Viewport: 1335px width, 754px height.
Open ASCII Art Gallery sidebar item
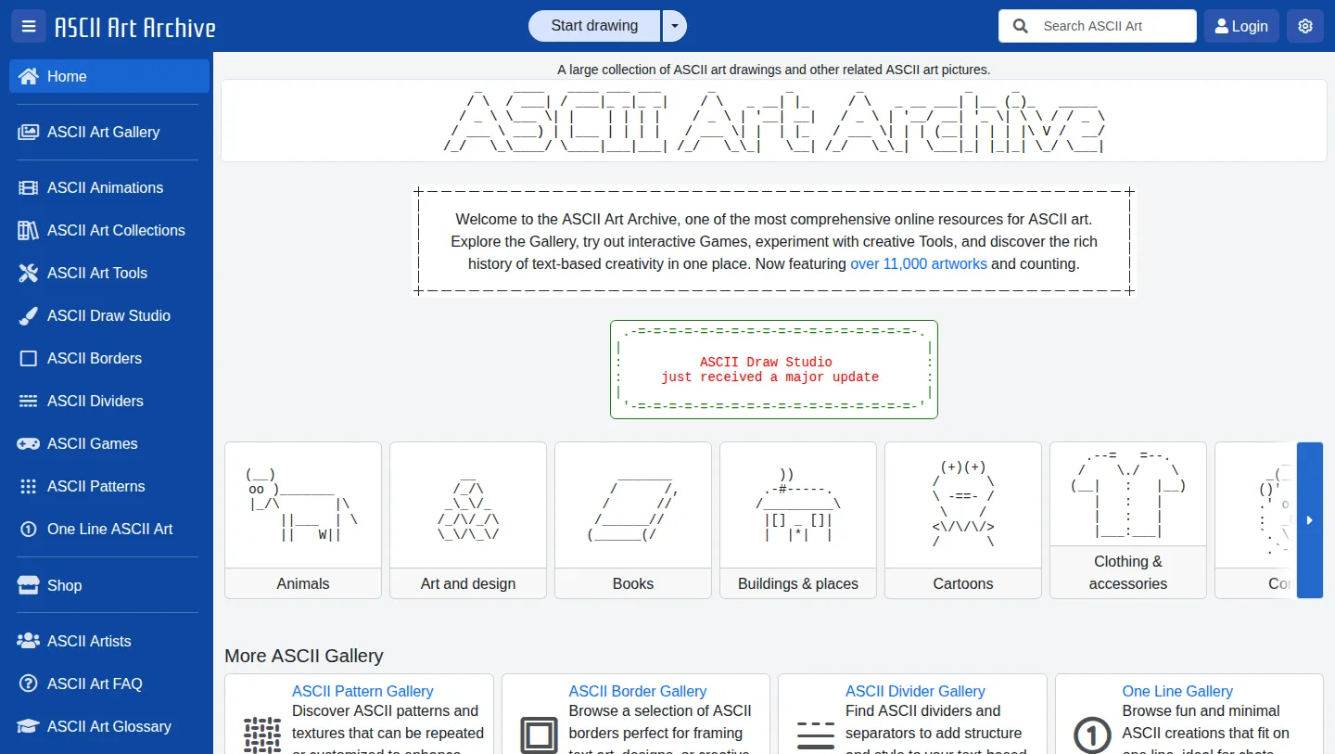tap(109, 132)
